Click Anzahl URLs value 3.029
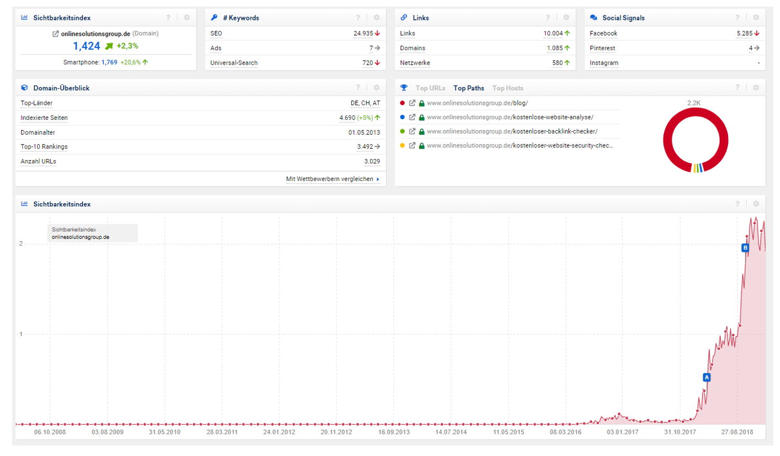This screenshot has width=780, height=456. [372, 161]
